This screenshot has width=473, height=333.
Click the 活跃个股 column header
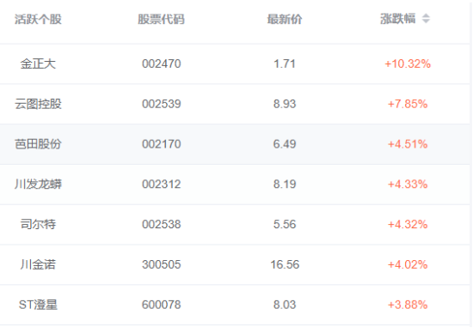[x=38, y=19]
